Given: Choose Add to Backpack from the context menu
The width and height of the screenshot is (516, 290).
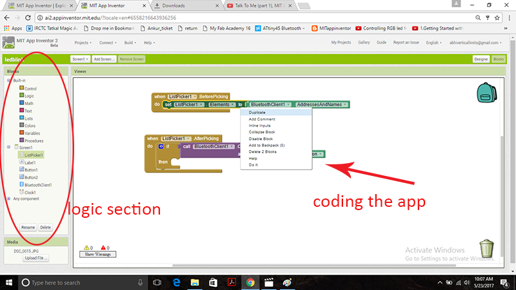Looking at the screenshot, I should click(276, 145).
